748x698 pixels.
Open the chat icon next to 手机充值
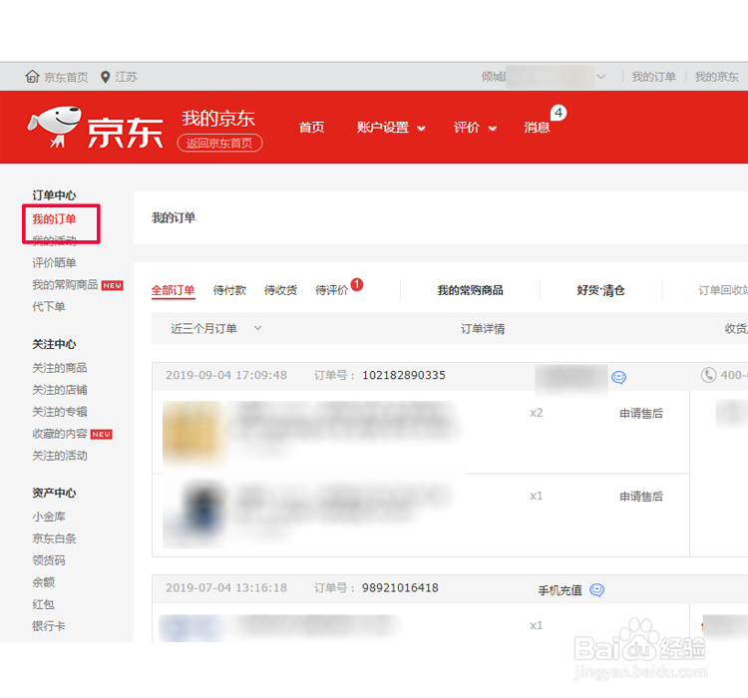(x=596, y=590)
